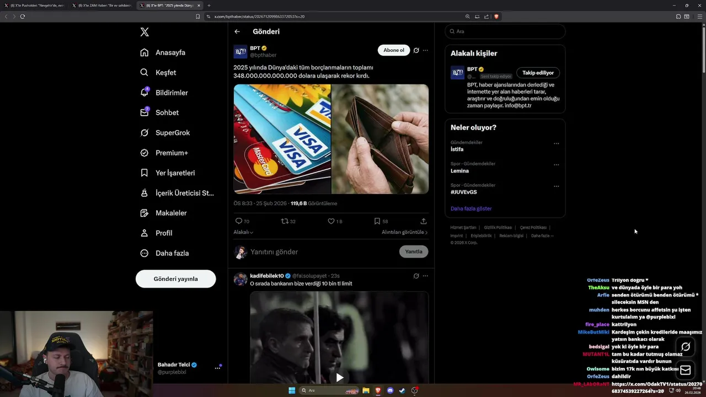Open empty wallet image

coord(380,139)
